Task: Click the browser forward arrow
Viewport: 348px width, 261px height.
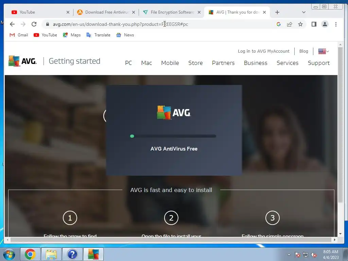Action: point(23,24)
